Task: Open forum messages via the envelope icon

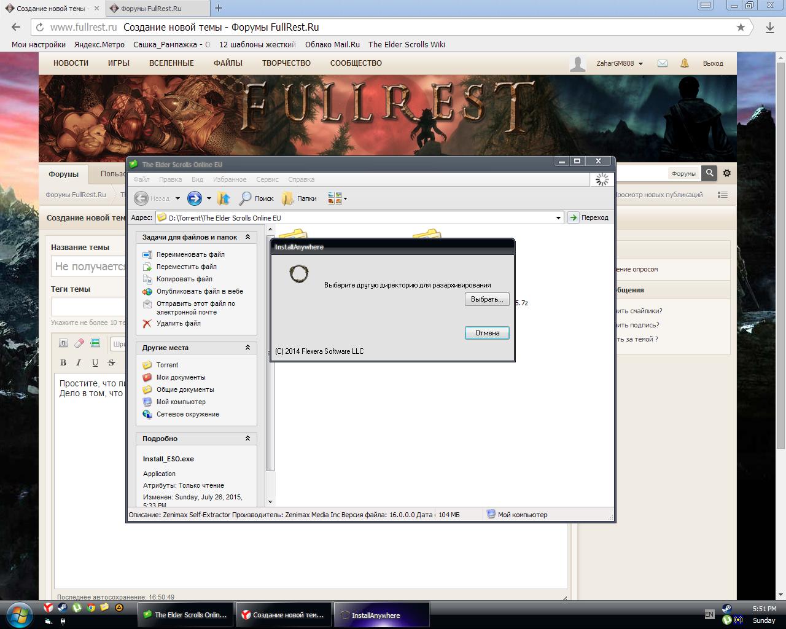Action: click(663, 63)
